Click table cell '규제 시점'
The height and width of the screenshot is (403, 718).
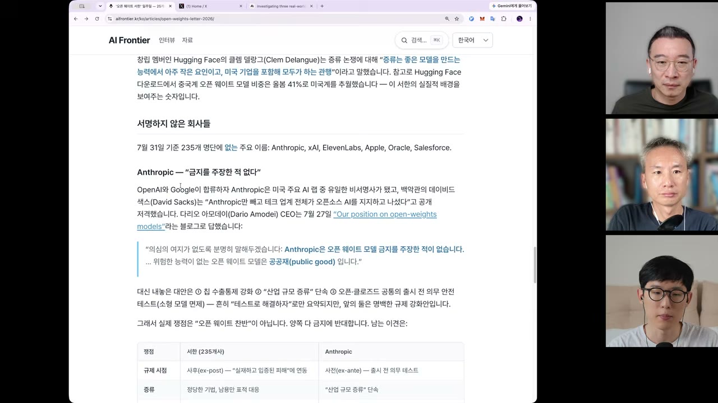[157, 371]
